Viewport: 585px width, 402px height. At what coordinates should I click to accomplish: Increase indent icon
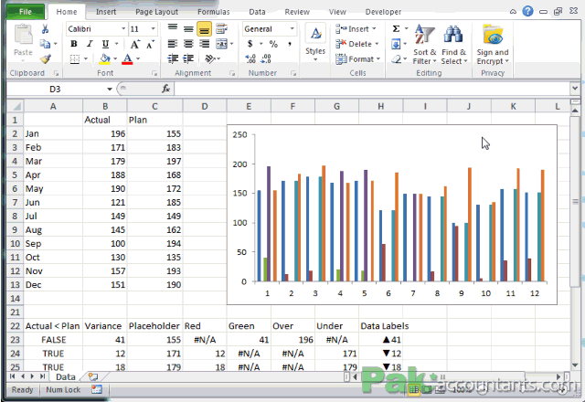pyautogui.click(x=188, y=58)
